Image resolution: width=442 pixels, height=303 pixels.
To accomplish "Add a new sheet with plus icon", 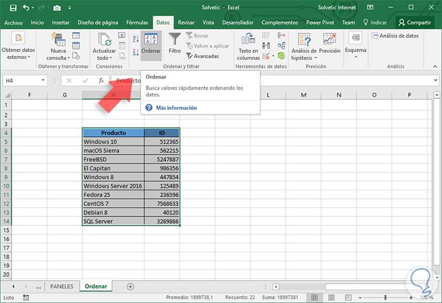I will 130,287.
